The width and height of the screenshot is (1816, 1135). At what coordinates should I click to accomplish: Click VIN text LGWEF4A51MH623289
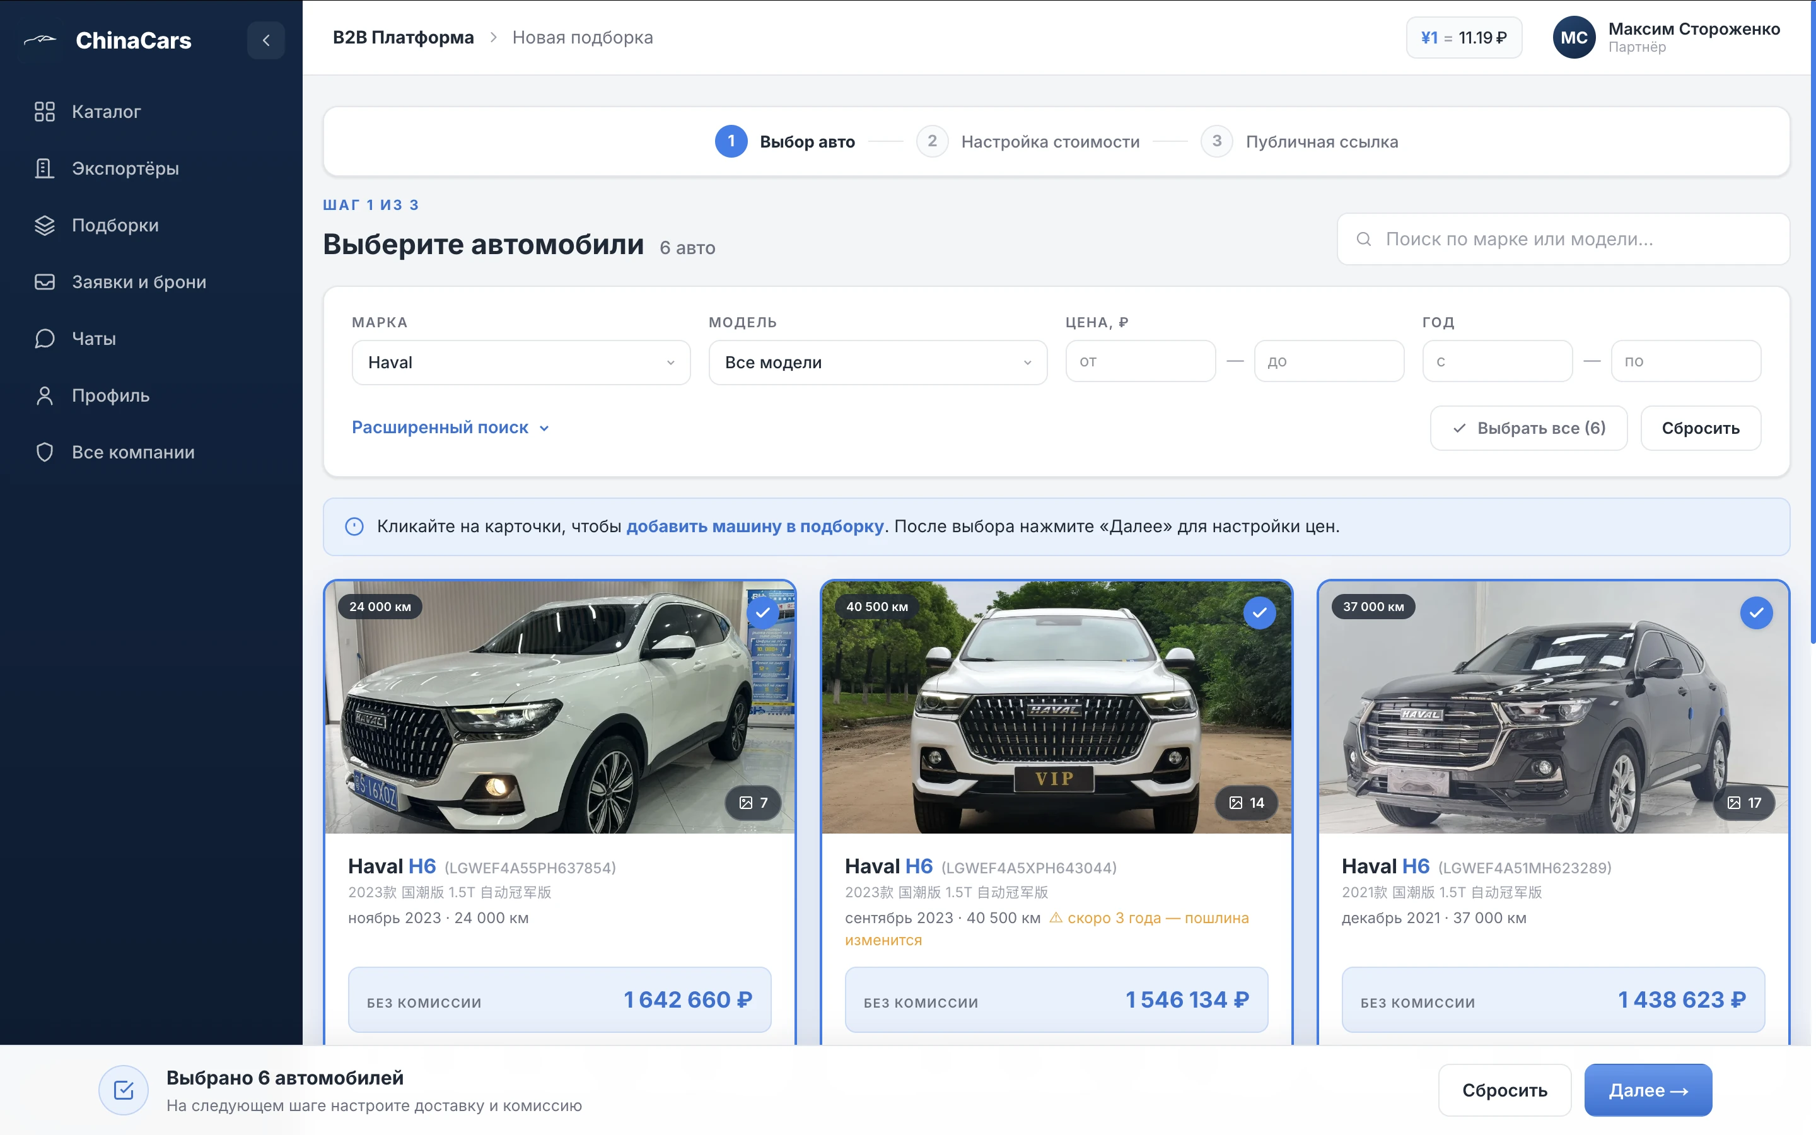point(1525,868)
